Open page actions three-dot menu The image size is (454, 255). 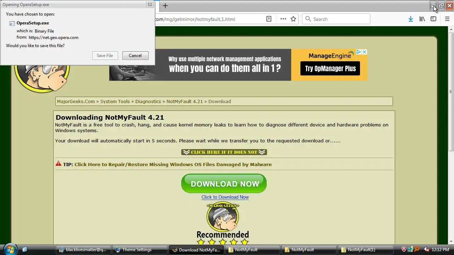coord(283,19)
